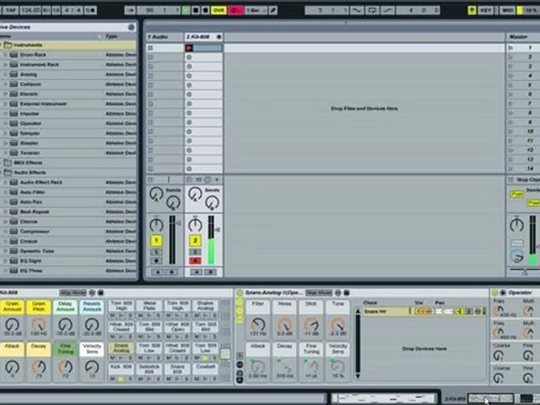540x405 pixels.
Task: Enable the MIDI map mode switch
Action: (507, 10)
